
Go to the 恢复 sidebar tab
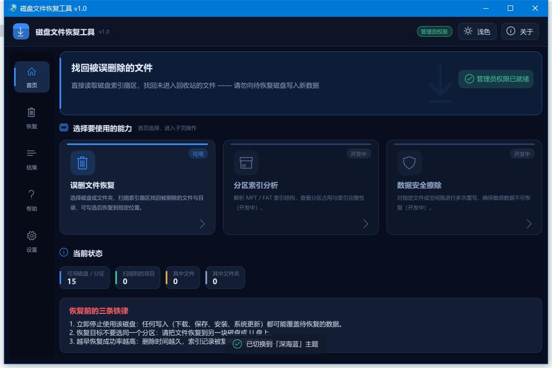[32, 118]
